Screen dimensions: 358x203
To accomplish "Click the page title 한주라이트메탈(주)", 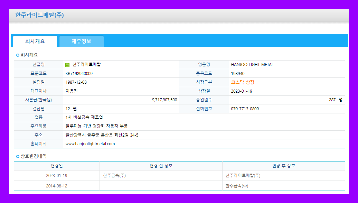I will pos(39,15).
